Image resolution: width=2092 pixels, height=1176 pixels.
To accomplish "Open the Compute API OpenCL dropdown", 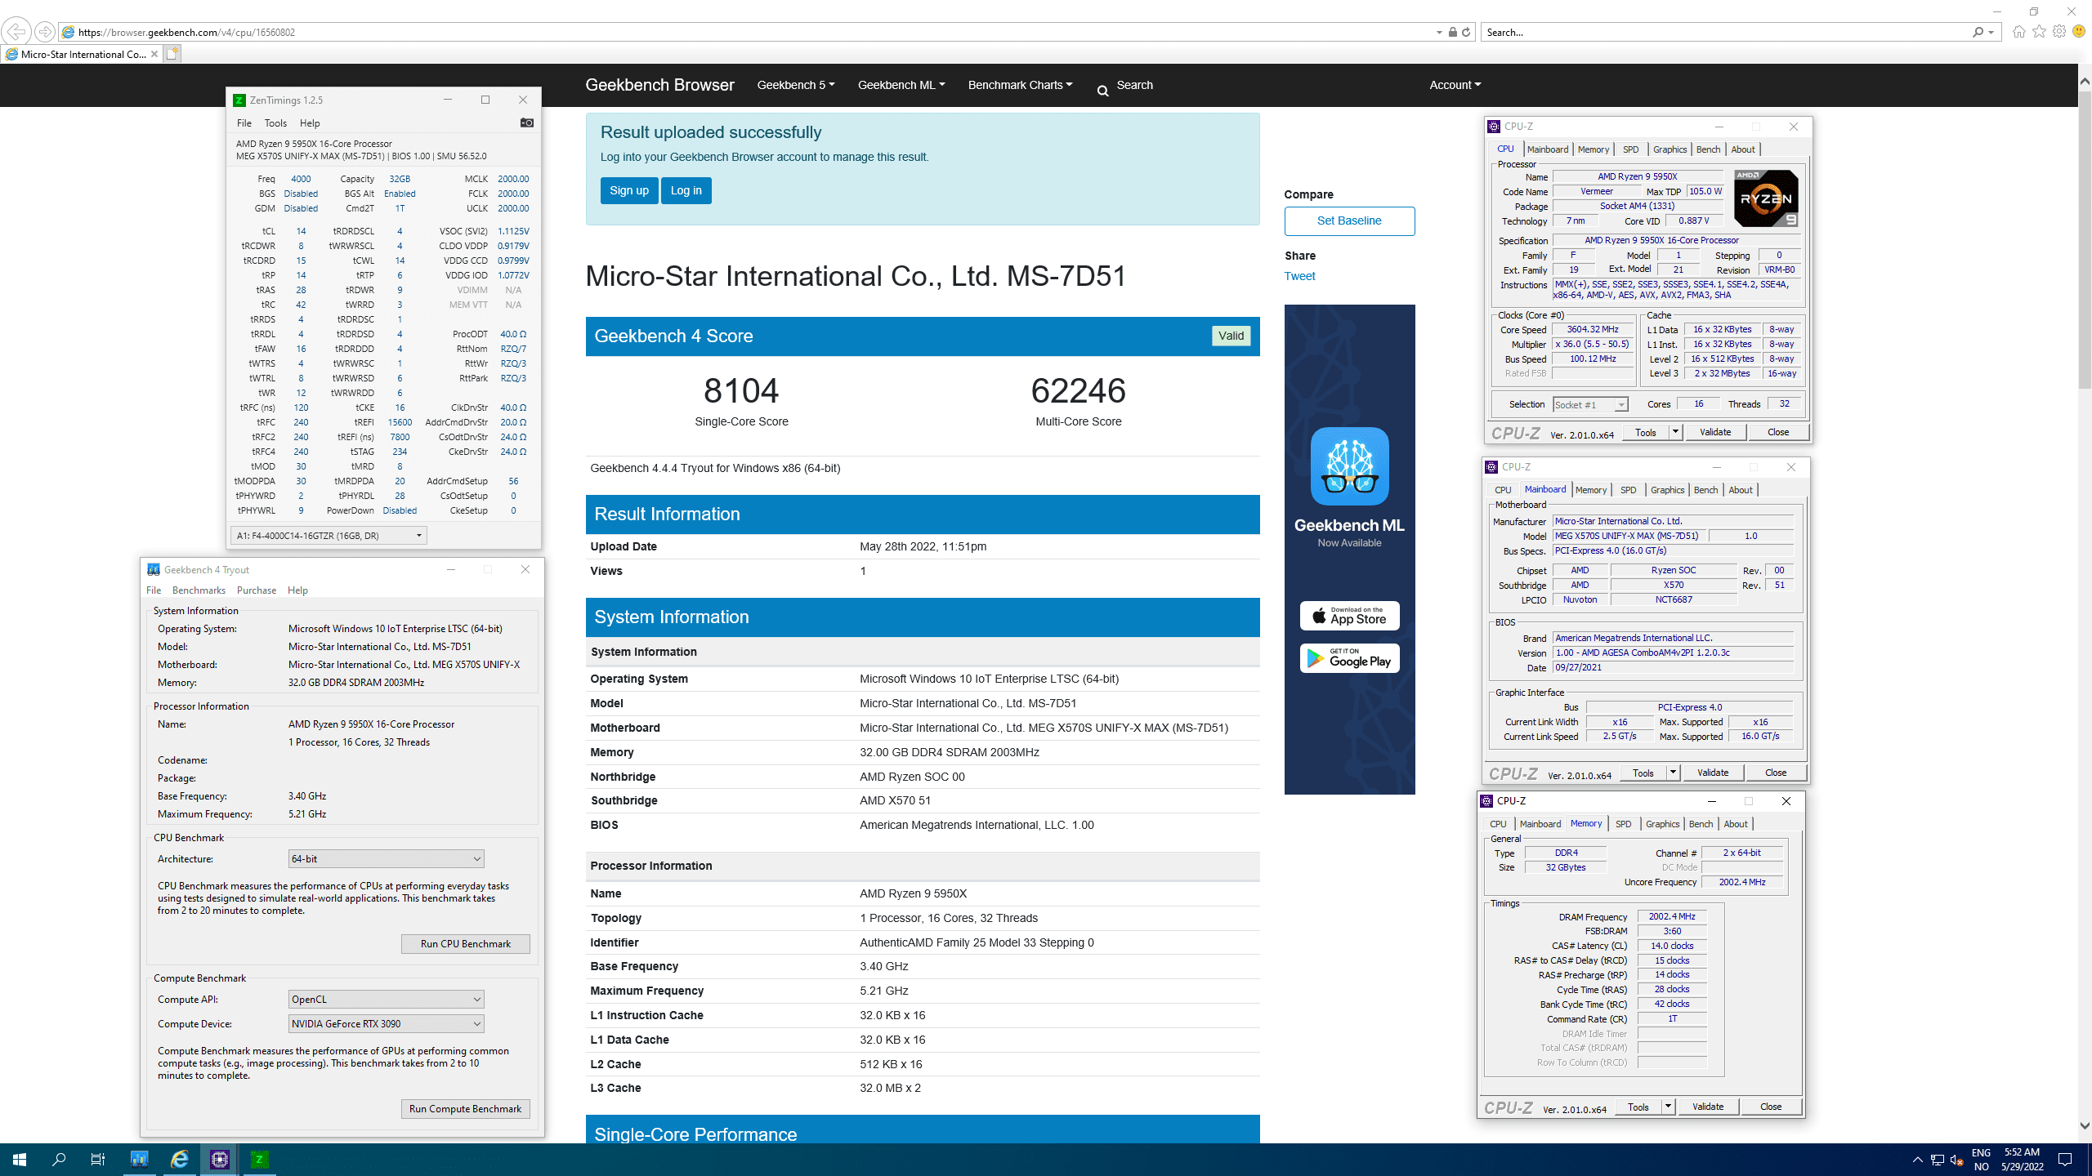I will click(386, 1000).
